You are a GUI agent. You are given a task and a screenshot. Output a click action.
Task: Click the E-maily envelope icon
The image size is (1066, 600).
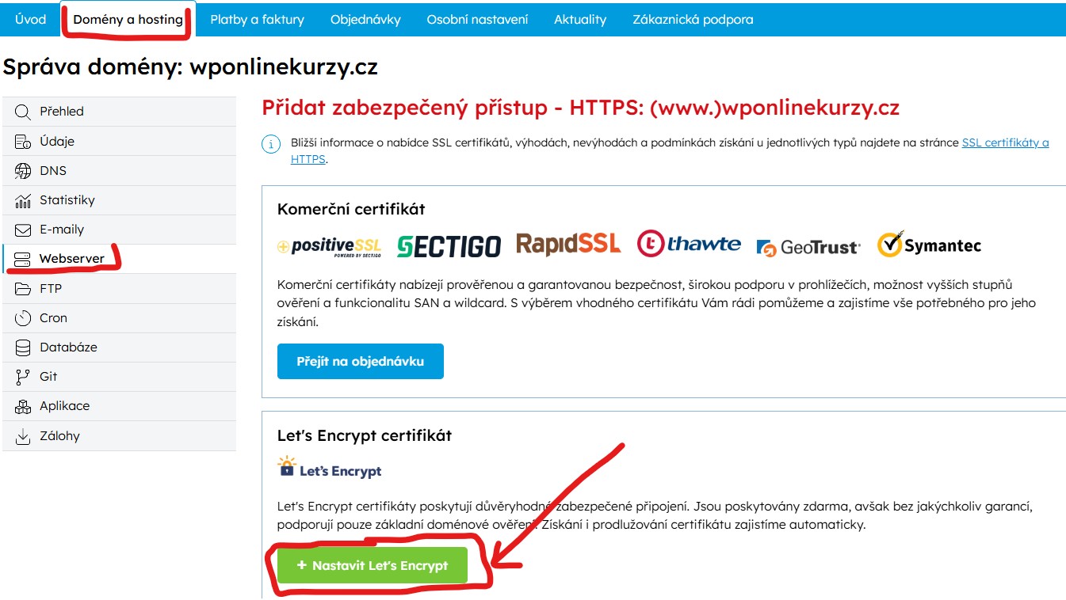(x=23, y=230)
